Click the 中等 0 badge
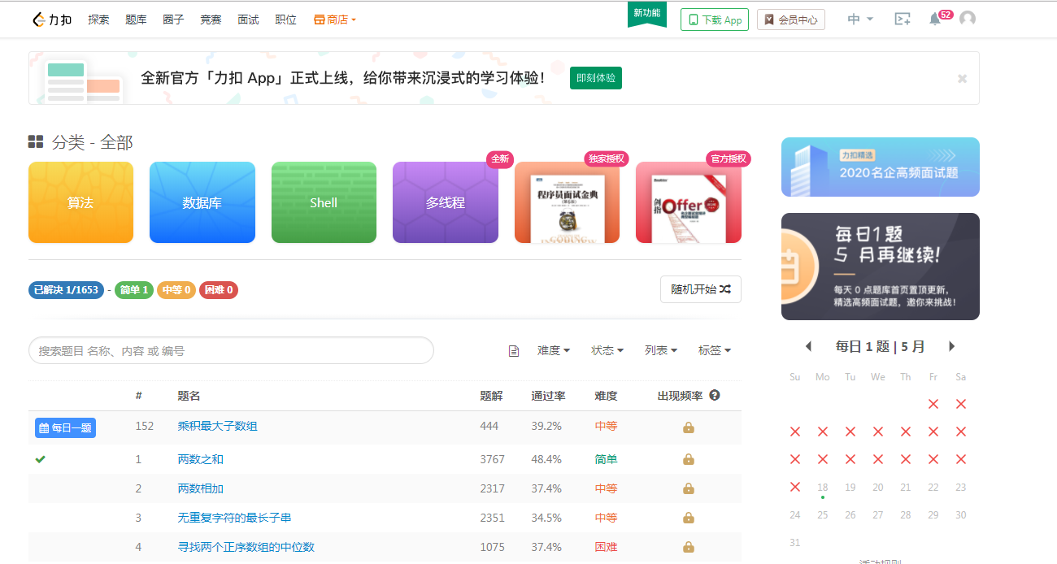 pyautogui.click(x=176, y=290)
